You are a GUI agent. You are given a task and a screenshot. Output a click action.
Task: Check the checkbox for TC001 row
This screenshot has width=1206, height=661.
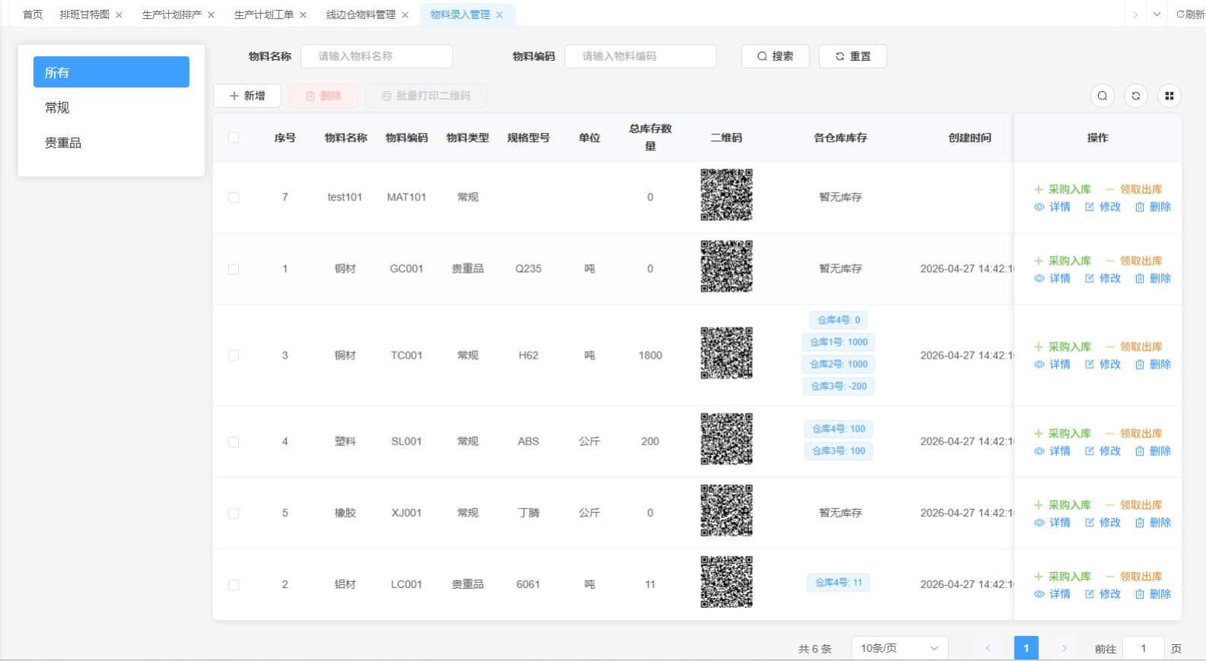pos(233,355)
